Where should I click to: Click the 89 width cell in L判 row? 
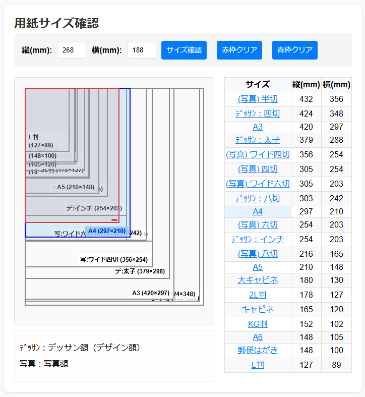336,365
